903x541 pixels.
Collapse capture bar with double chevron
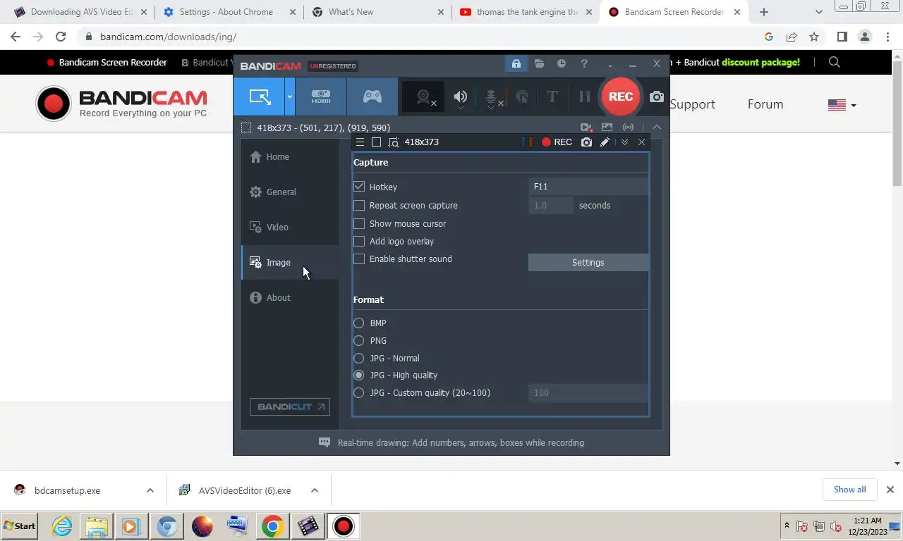click(624, 142)
